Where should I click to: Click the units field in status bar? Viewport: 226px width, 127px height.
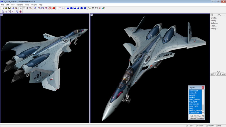pos(221,126)
